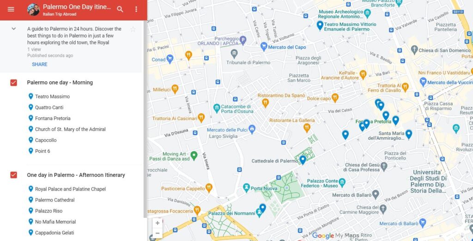Uncheck Palermo one day - Morning layer
Viewport: 473px width, 241px height.
[x=13, y=83]
